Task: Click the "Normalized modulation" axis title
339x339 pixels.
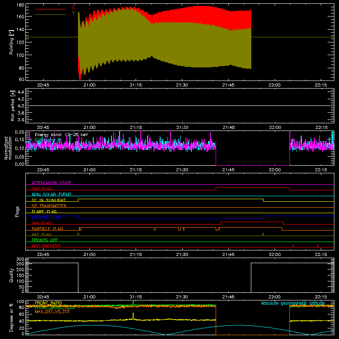Action: click(8, 148)
